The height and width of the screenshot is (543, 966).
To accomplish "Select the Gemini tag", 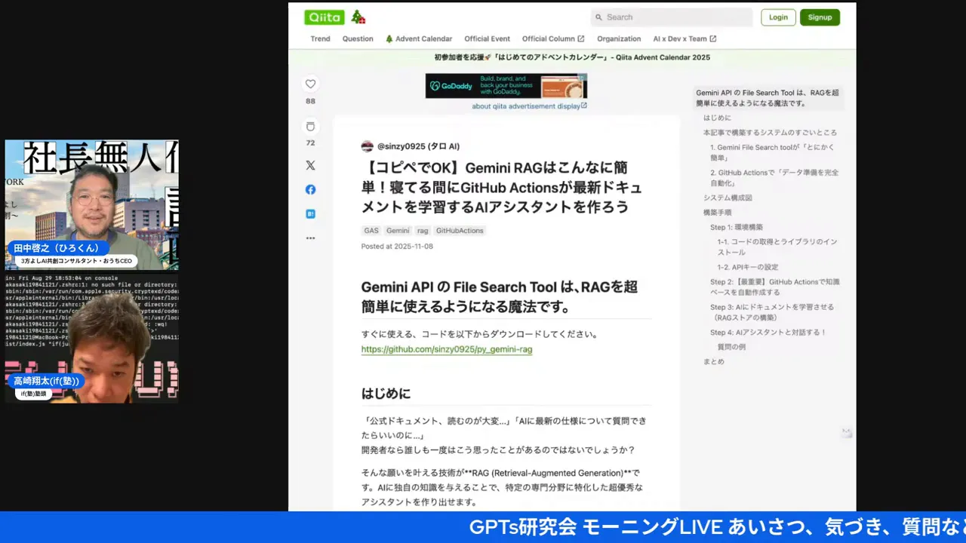I will pos(398,230).
